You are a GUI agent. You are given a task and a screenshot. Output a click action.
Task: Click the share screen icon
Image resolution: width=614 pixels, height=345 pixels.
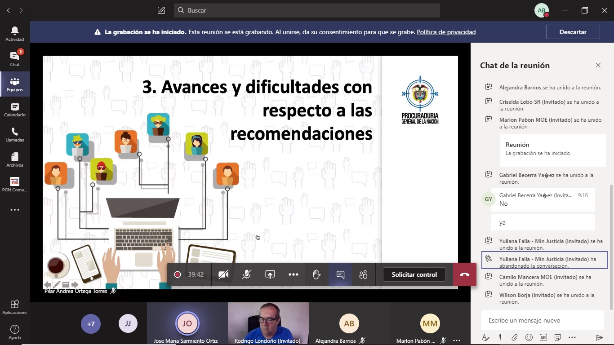tap(270, 274)
